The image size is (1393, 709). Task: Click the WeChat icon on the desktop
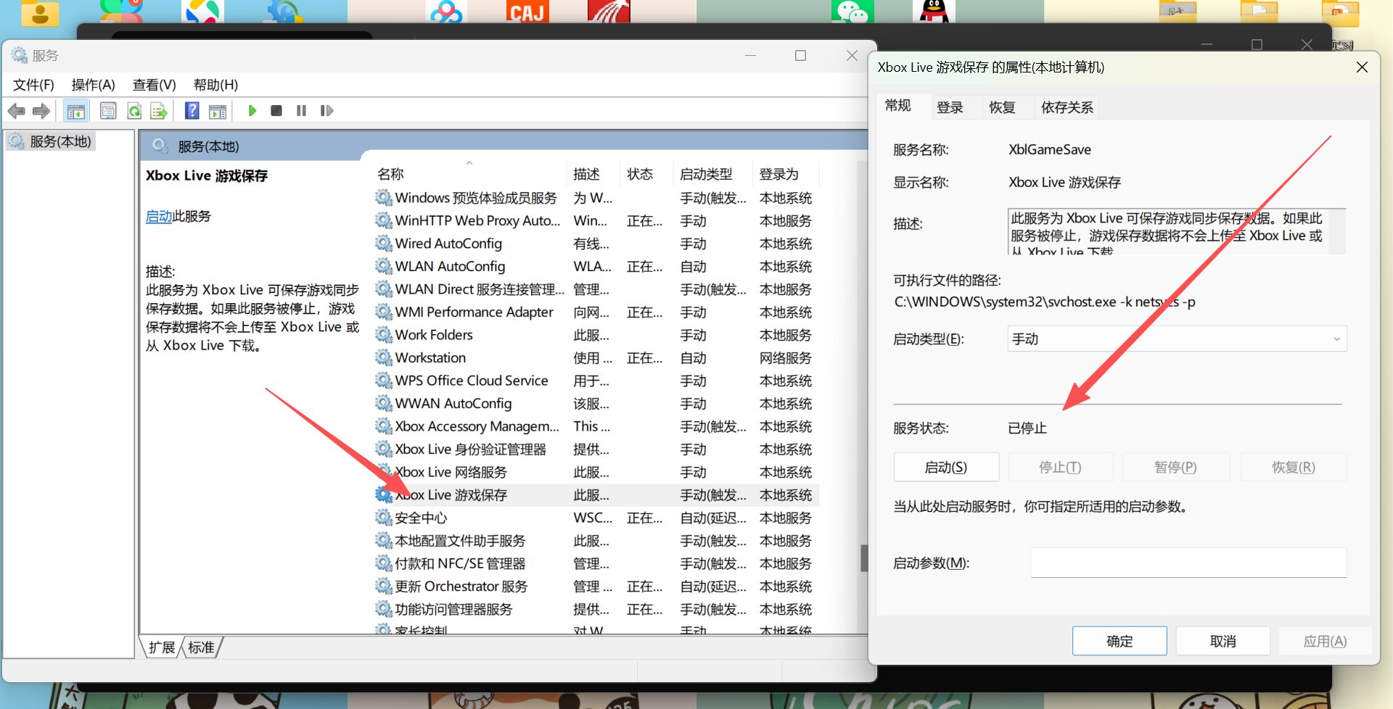tap(852, 11)
